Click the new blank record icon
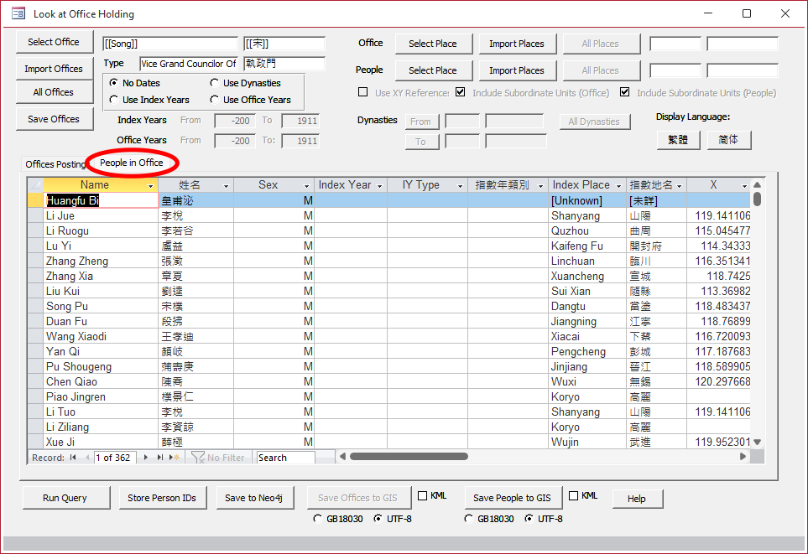Viewport: 808px width, 554px height. pos(175,458)
